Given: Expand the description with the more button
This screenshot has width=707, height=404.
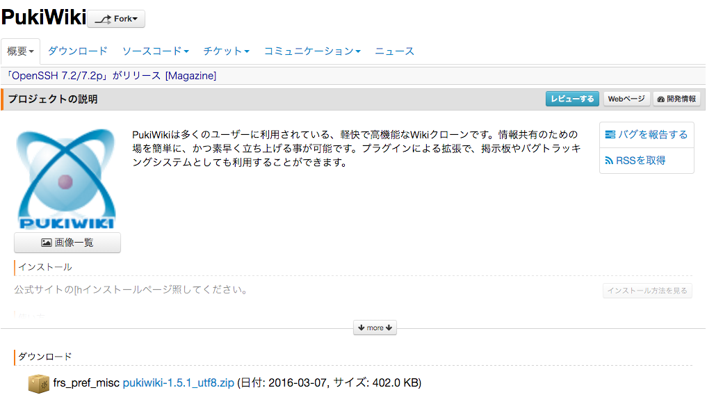Looking at the screenshot, I should pyautogui.click(x=375, y=328).
